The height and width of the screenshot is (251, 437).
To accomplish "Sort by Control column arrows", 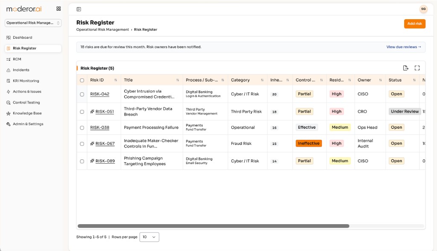I will pos(321,80).
